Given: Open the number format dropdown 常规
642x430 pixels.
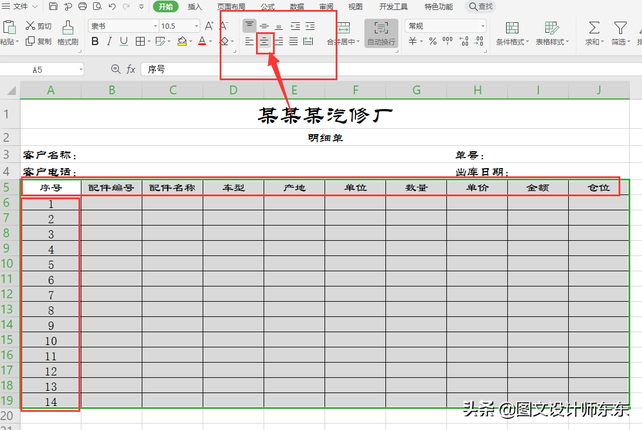Looking at the screenshot, I should point(483,26).
